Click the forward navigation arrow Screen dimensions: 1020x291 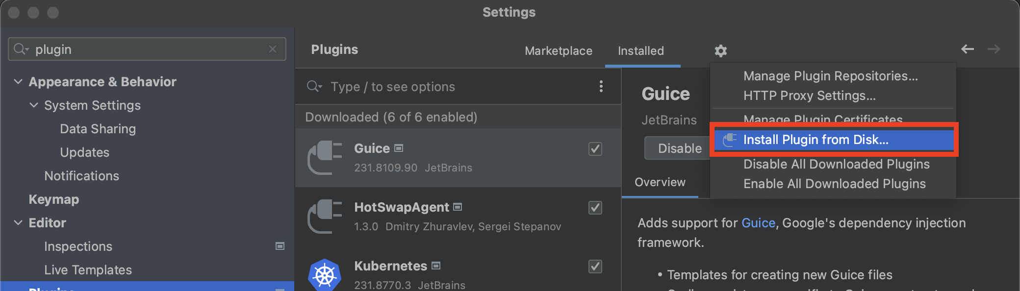click(x=994, y=49)
